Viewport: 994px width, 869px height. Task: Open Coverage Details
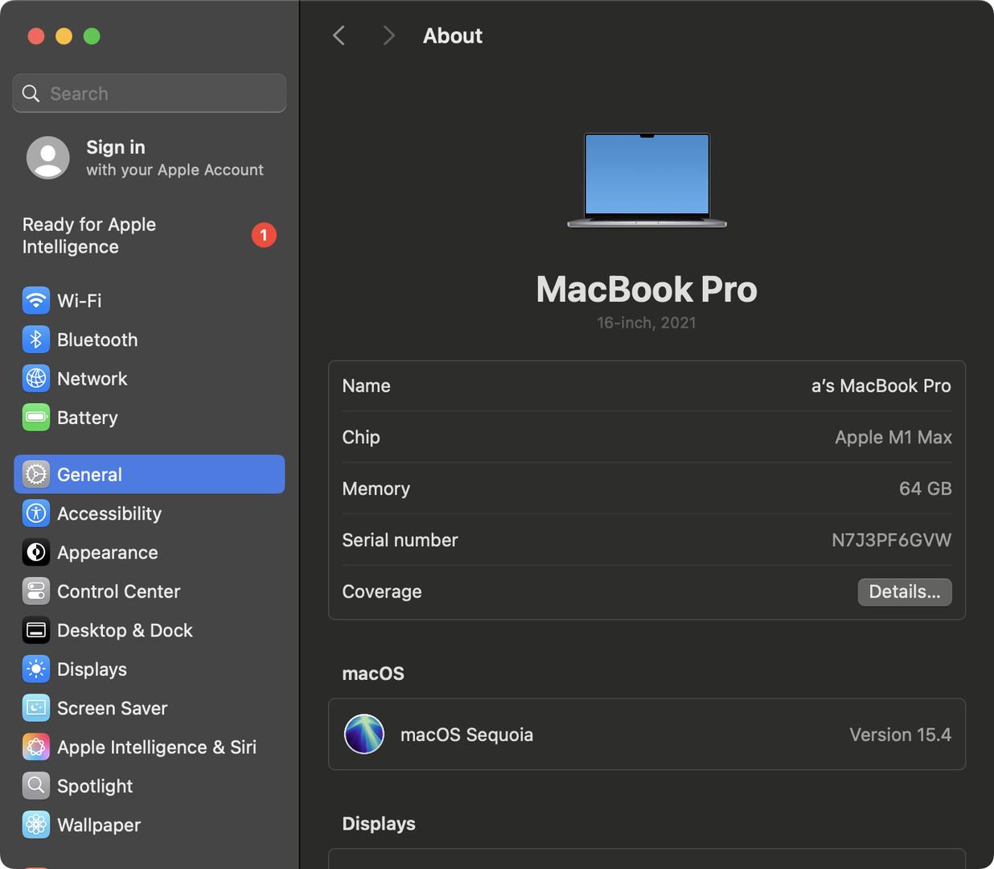905,591
